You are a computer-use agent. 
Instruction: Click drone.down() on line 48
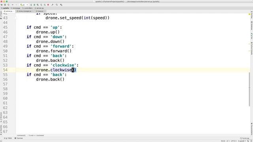[x=50, y=41]
